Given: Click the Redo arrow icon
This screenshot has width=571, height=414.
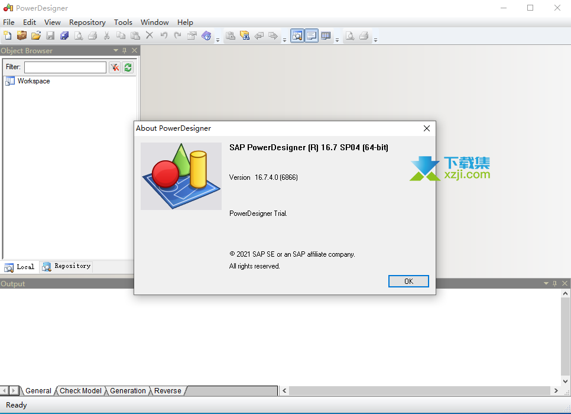Looking at the screenshot, I should pyautogui.click(x=178, y=35).
